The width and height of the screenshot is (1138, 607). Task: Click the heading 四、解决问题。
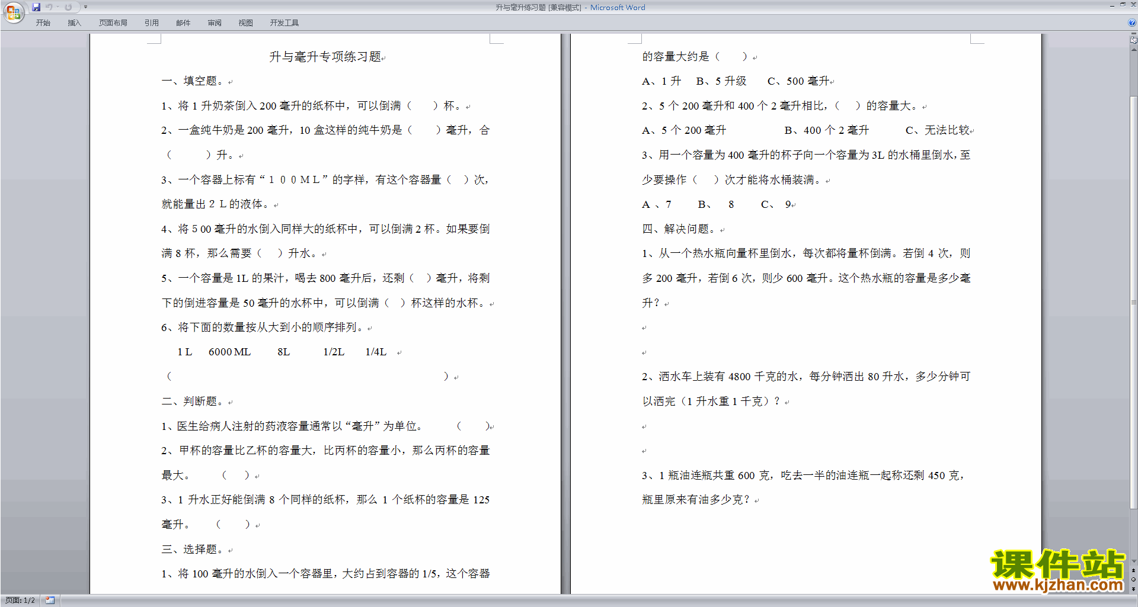(680, 229)
